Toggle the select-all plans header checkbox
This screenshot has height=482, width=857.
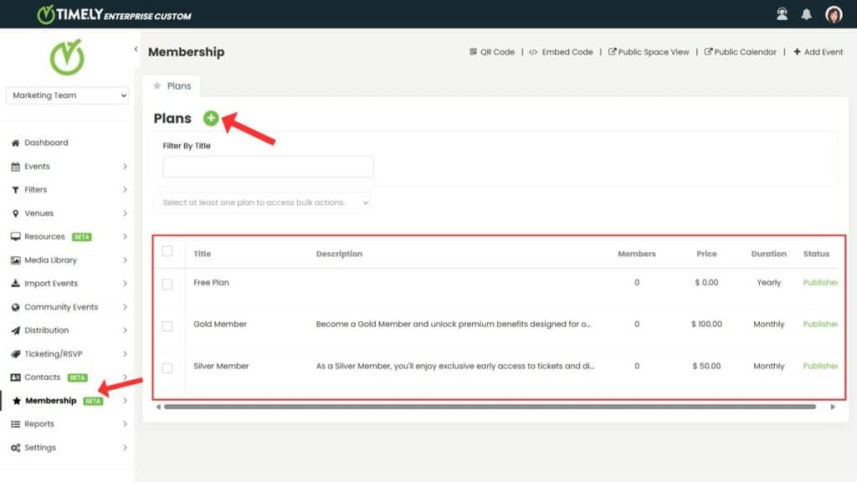coord(167,251)
